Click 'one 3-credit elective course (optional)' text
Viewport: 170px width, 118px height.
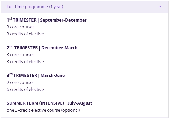click(x=43, y=110)
